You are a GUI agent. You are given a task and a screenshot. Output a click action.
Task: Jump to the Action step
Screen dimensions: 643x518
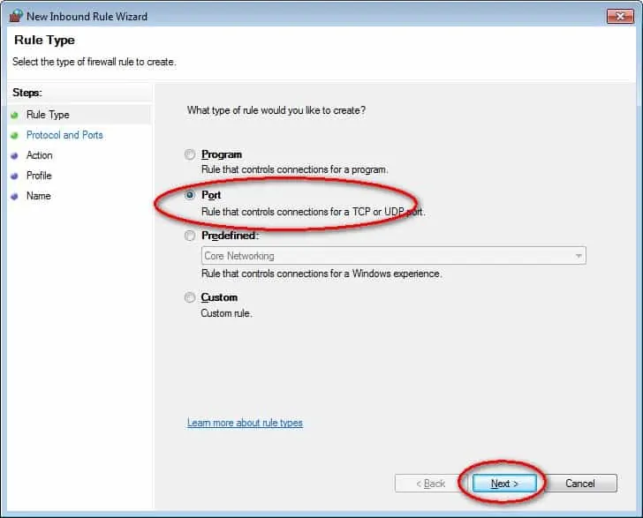40,155
